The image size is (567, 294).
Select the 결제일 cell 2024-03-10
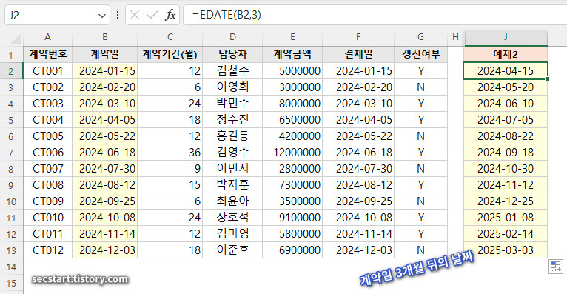click(358, 103)
